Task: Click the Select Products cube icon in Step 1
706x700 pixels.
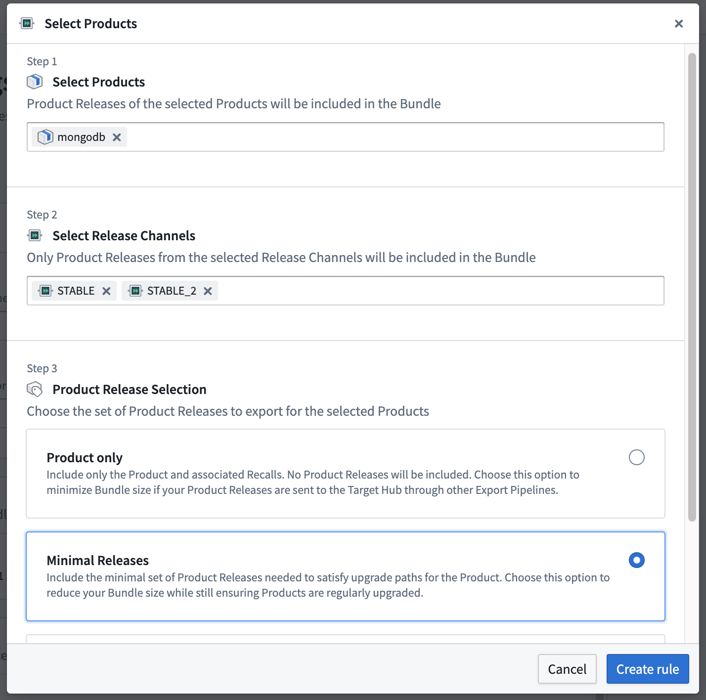Action: point(35,82)
